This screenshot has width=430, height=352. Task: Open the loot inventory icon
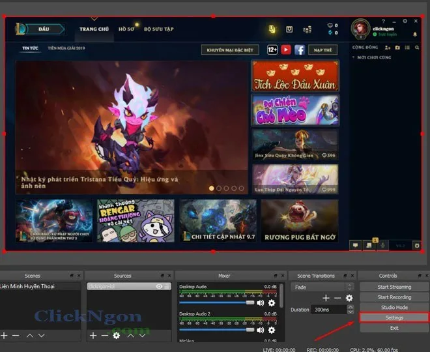(289, 29)
